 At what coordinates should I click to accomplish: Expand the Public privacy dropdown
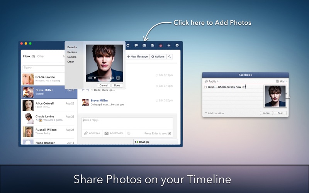tap(211, 81)
